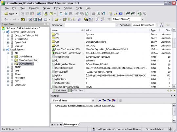Select the CN=Configuration tree item
This screenshot has width=177, height=132.
pos(29,60)
